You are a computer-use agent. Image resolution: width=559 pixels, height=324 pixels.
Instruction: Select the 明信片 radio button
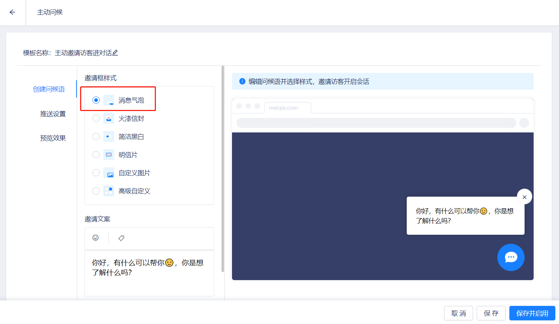[x=96, y=155]
